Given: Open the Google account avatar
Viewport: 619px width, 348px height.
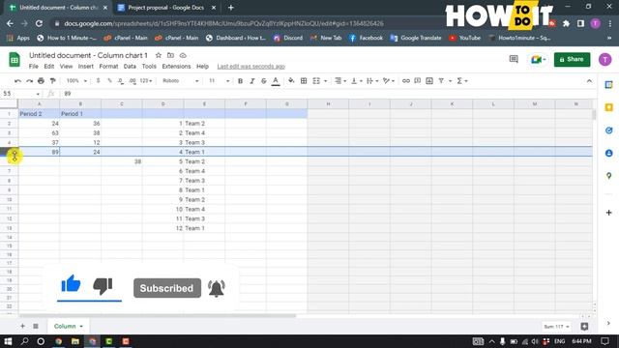Looking at the screenshot, I should [604, 60].
